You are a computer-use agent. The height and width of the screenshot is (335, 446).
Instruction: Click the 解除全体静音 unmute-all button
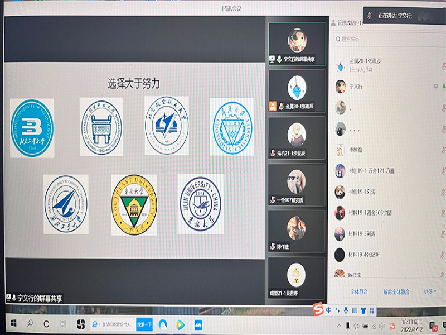[x=396, y=291]
